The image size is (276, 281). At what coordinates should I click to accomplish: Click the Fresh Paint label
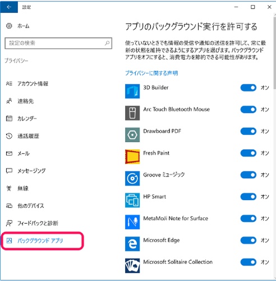click(x=156, y=153)
